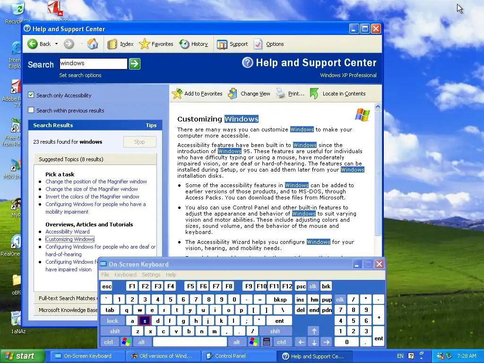Click the tab key on On-Screen Keyboard
This screenshot has width=484, height=363.
coord(110,310)
